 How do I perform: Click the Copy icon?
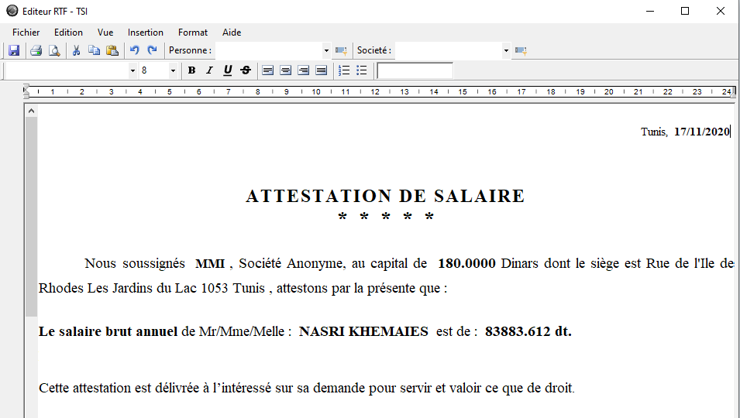[95, 50]
